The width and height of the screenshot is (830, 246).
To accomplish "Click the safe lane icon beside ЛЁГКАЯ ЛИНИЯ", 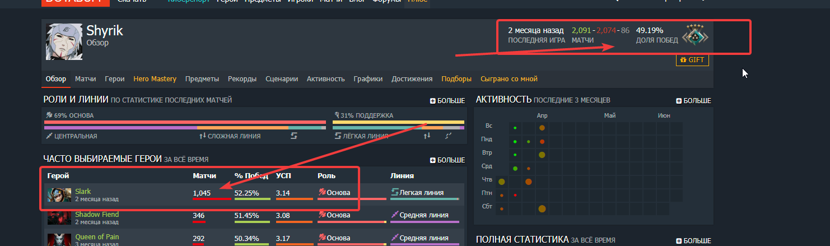I will (338, 136).
